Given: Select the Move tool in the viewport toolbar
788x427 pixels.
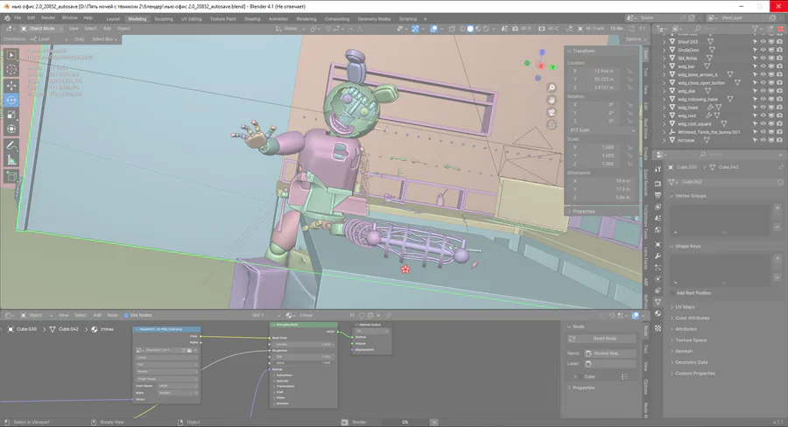Looking at the screenshot, I should [11, 86].
